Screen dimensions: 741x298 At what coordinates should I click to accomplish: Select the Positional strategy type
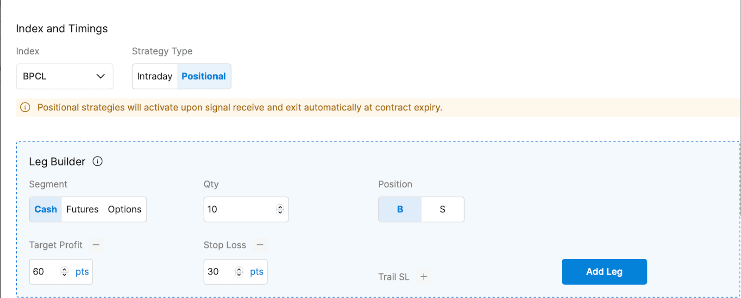[x=203, y=76]
